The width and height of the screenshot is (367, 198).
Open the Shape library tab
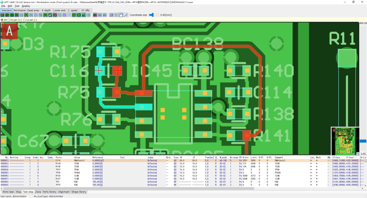(x=79, y=192)
